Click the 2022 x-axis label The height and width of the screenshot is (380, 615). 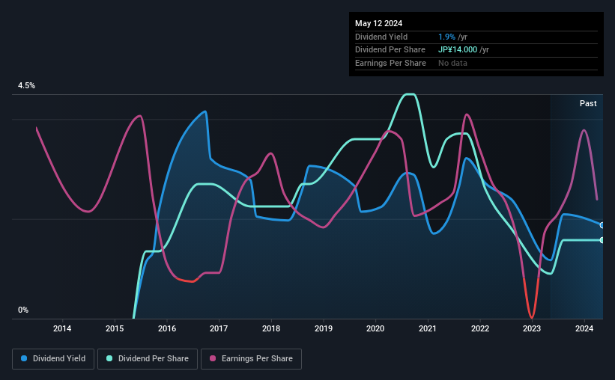tap(480, 328)
